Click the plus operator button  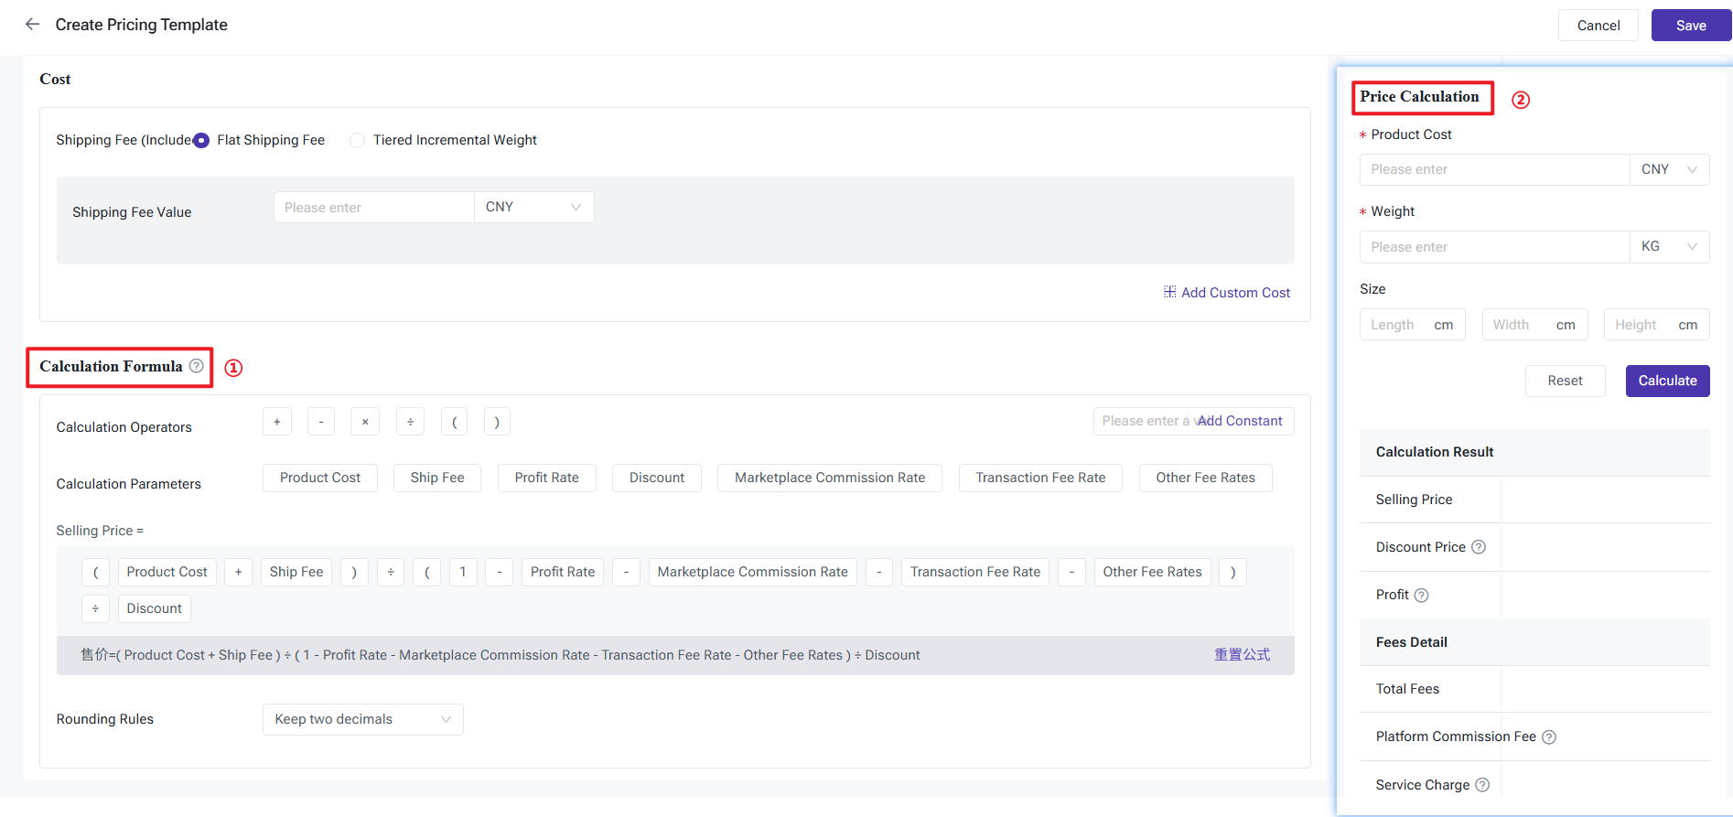click(x=277, y=422)
